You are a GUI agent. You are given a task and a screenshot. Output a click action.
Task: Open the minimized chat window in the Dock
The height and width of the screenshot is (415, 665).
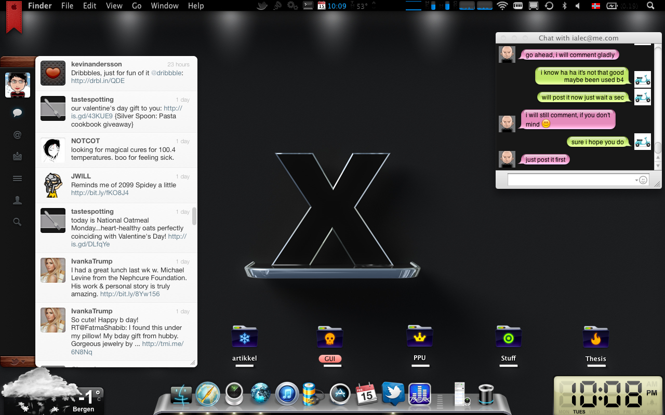pyautogui.click(x=461, y=394)
